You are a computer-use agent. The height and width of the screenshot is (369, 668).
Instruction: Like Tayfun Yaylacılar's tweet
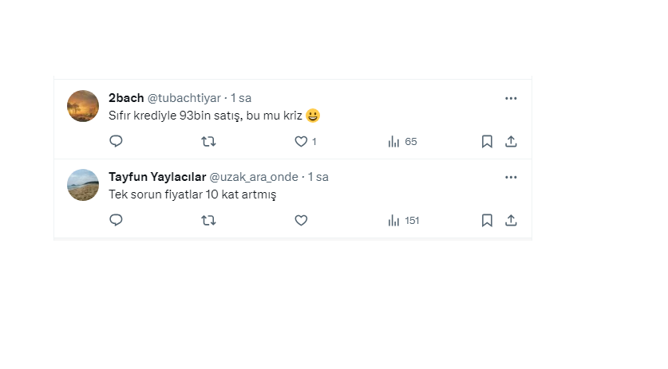pos(301,220)
